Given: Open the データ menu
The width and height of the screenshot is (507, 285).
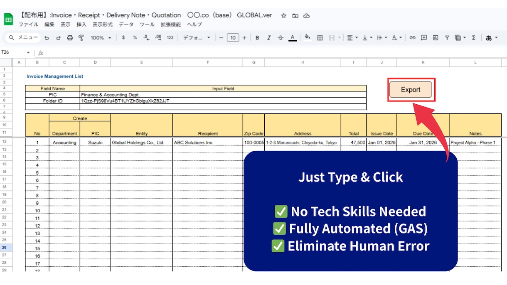Looking at the screenshot, I should pyautogui.click(x=126, y=25).
